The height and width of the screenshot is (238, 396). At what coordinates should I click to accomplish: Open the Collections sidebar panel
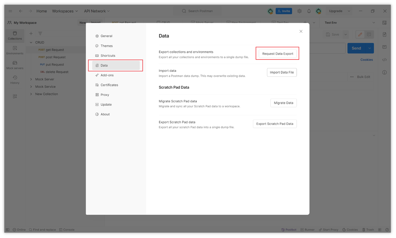click(x=15, y=36)
